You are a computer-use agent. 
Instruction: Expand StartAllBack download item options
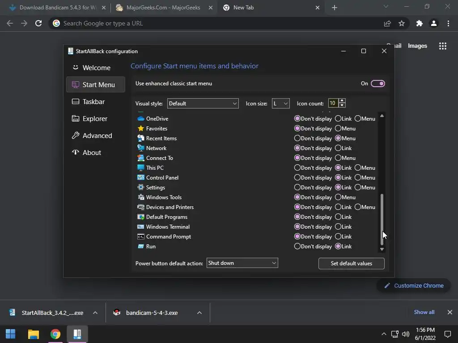95,313
